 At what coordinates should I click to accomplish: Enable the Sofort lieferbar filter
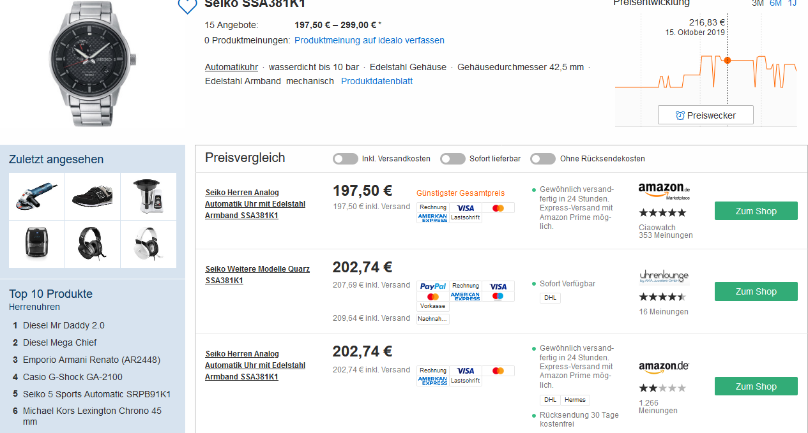pos(453,159)
